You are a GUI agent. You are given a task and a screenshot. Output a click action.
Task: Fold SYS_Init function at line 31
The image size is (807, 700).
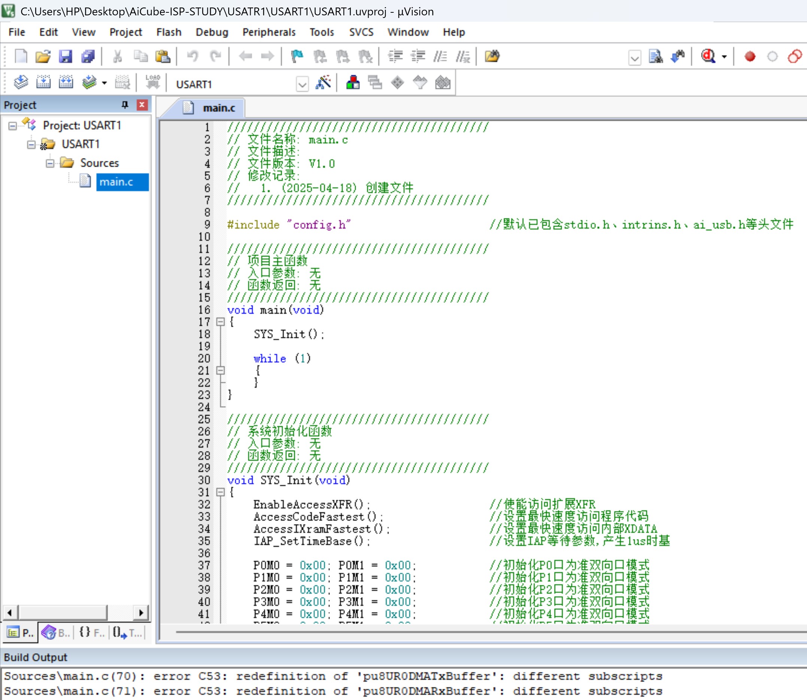tap(221, 492)
